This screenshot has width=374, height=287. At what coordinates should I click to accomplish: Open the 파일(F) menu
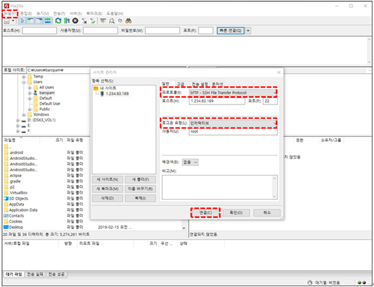coord(9,14)
